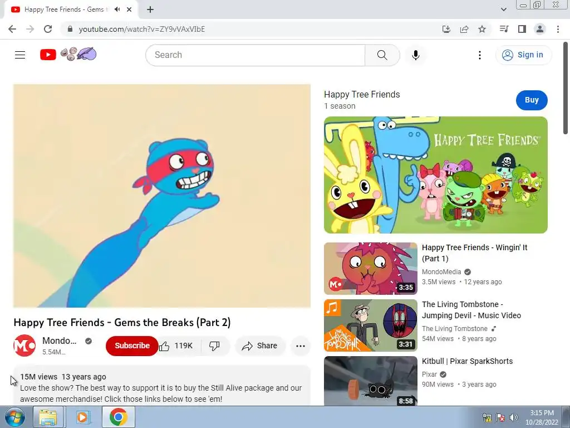Click the Sign in button

523,55
